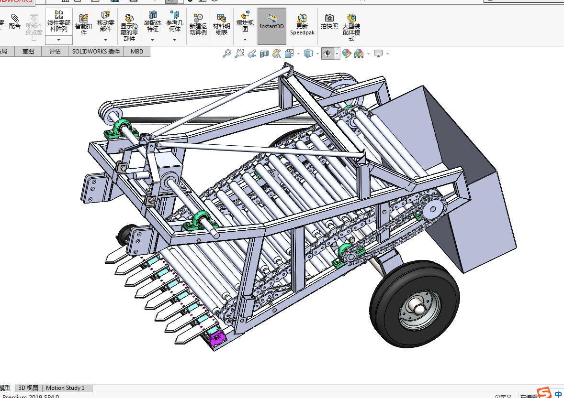Screen dimensions: 564x398
Task: Expand 线性零部件阵列 dropdown arrow
Action: 58,40
